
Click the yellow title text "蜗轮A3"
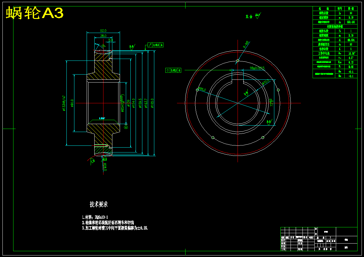[34, 13]
